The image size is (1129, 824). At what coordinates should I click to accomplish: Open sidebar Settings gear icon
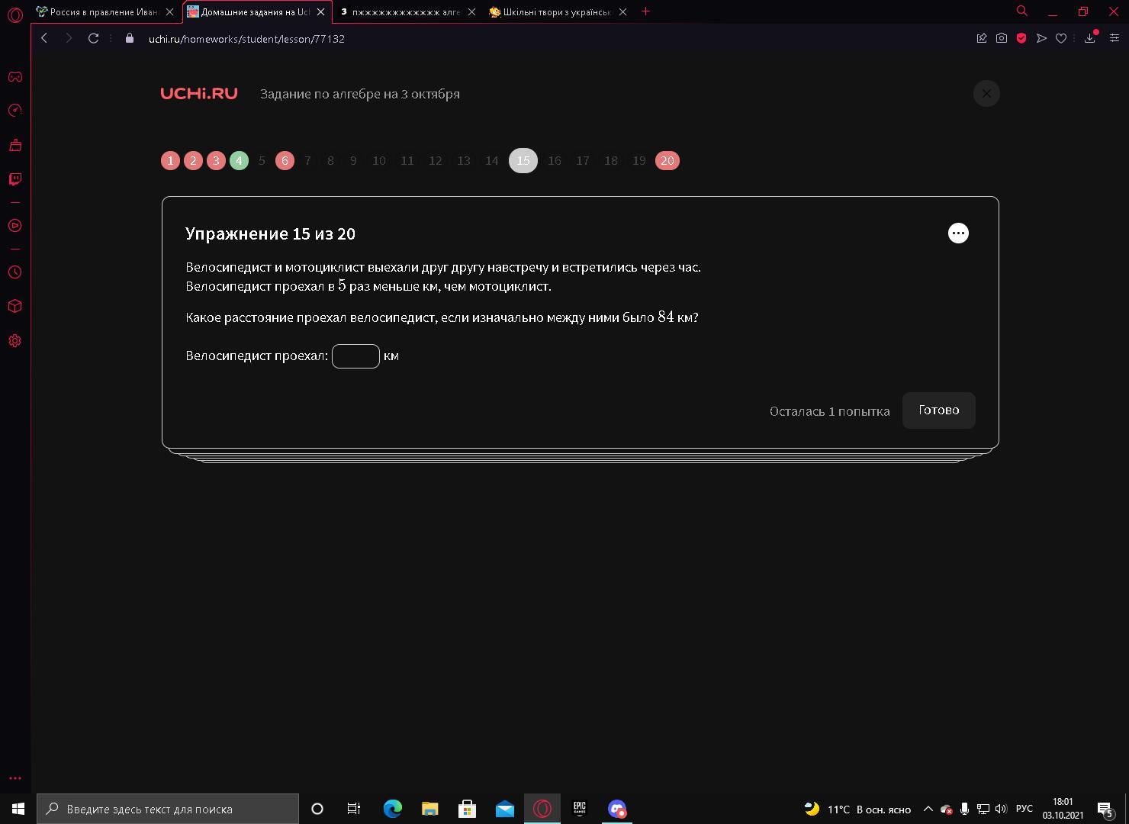pos(15,341)
